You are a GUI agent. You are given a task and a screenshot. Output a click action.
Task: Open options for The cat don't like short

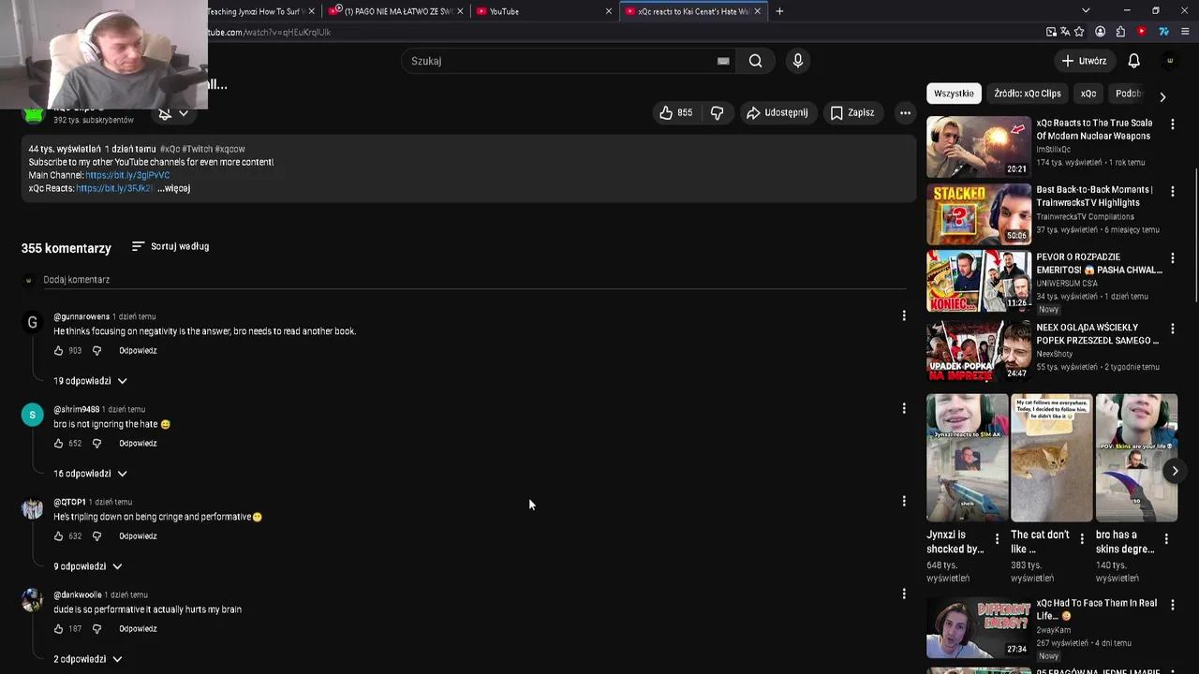pyautogui.click(x=1082, y=539)
